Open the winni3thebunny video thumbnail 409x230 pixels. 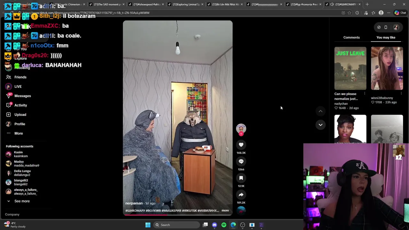point(387,68)
